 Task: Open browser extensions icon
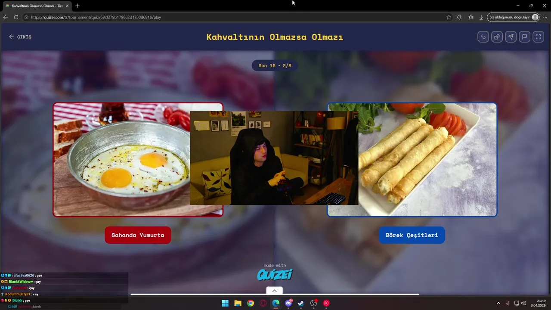click(x=459, y=17)
